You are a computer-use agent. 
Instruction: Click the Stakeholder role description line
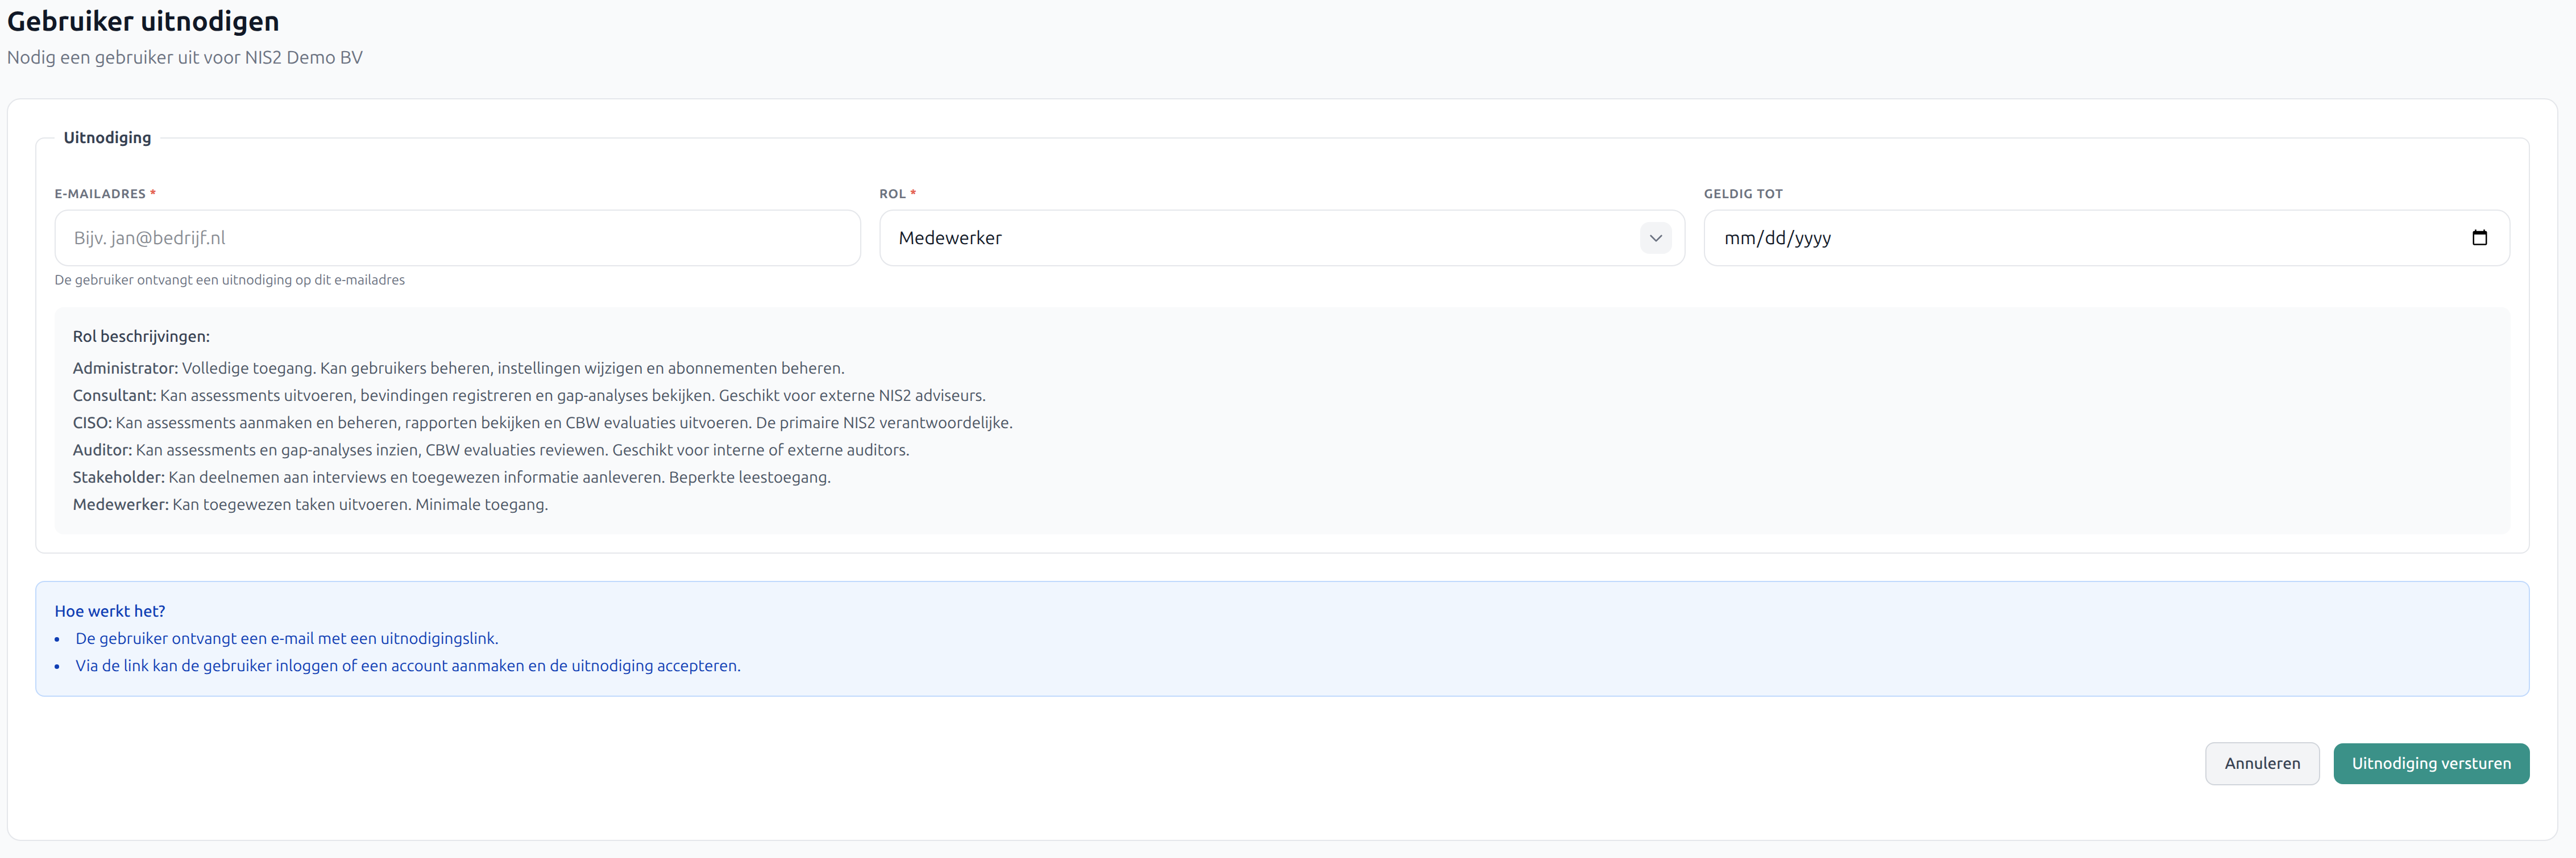click(x=451, y=478)
